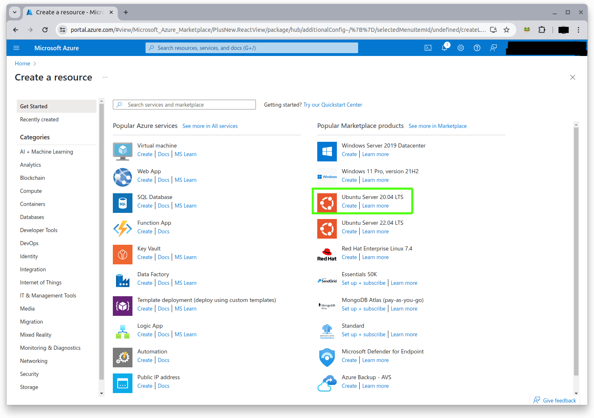Click the Key Vault service icon
Screen dimensions: 594x418
click(123, 255)
